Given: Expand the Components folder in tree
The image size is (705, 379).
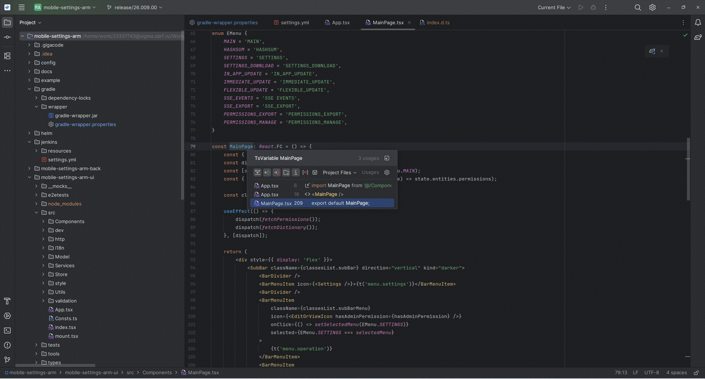Looking at the screenshot, I should pyautogui.click(x=43, y=222).
